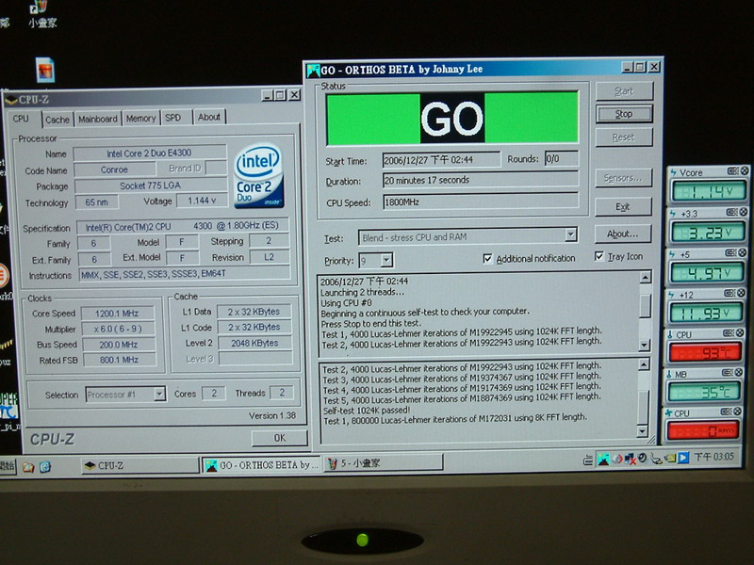The height and width of the screenshot is (565, 754).
Task: Click the Reset button in ORTHOS
Action: [624, 137]
